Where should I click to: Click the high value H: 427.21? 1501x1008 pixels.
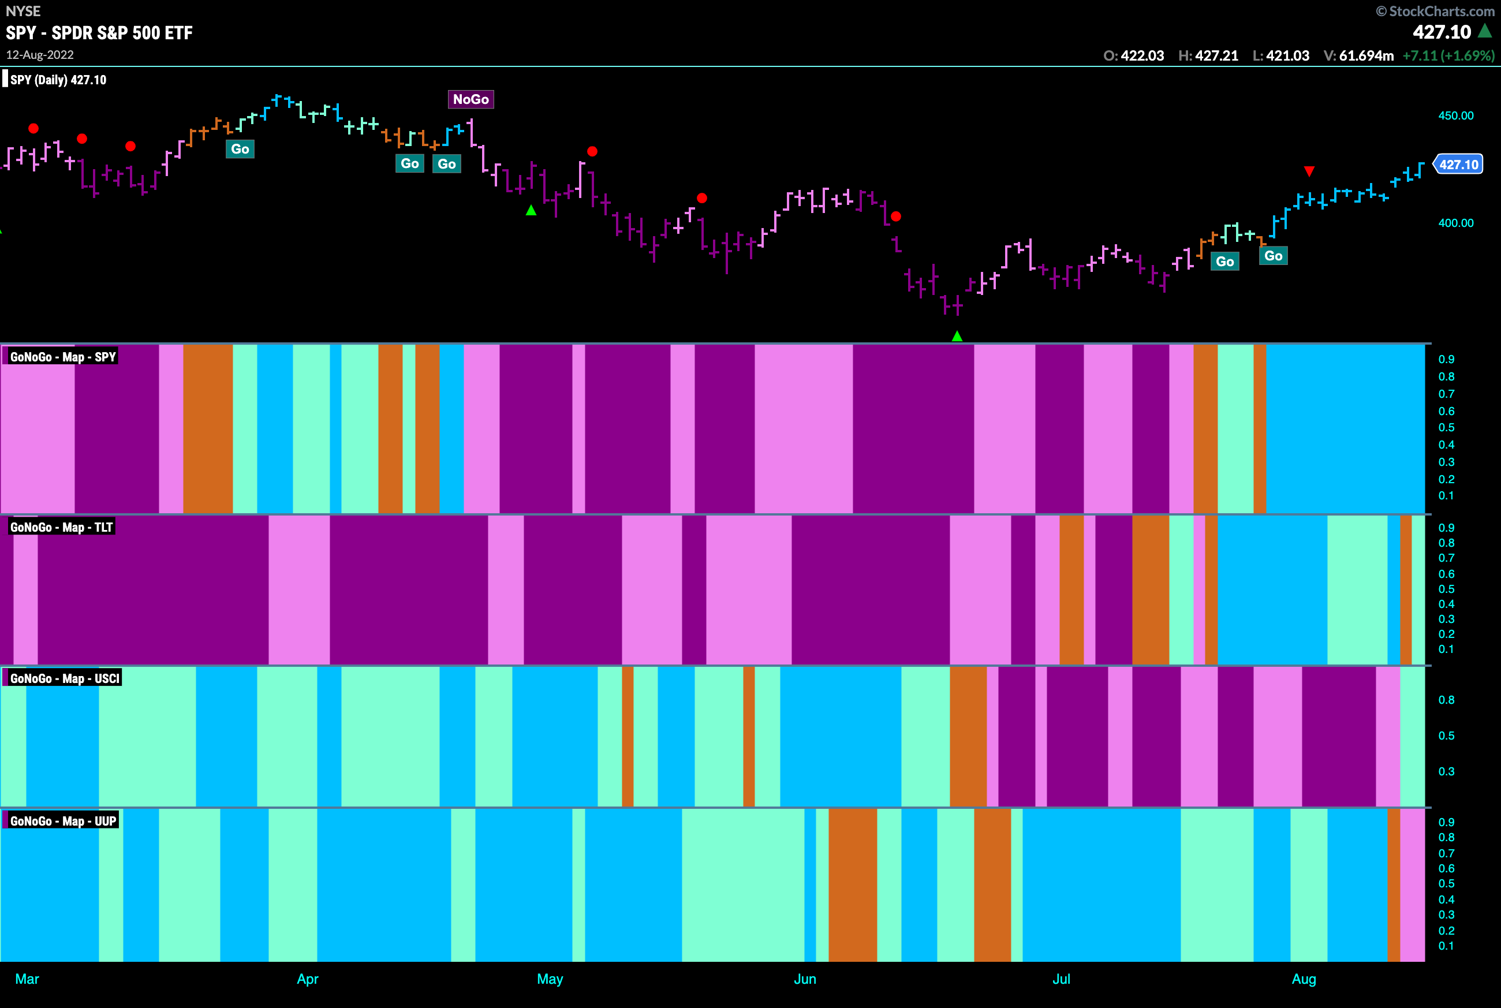coord(1208,56)
